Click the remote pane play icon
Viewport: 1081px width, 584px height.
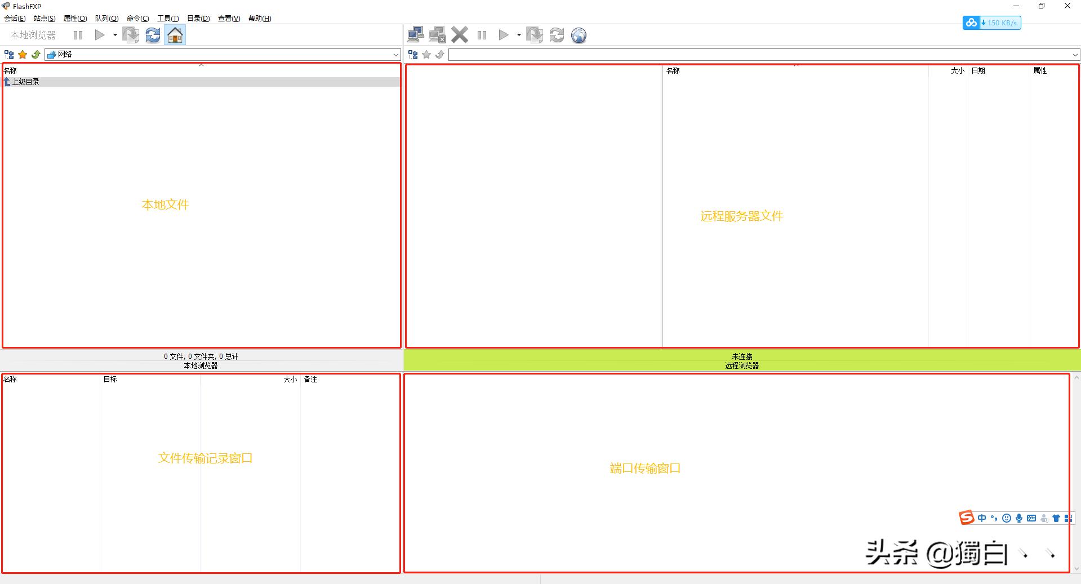(504, 35)
